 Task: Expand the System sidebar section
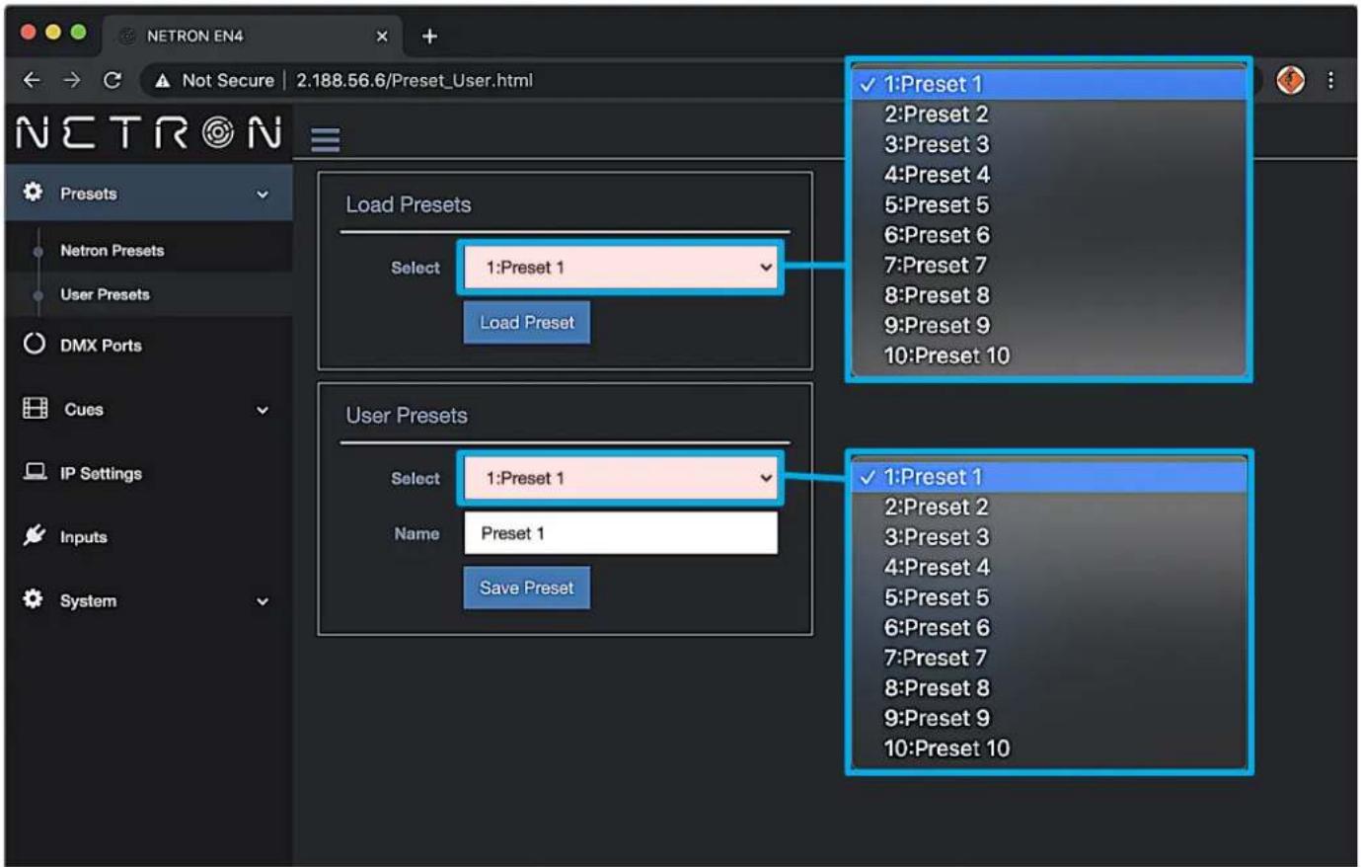point(148,600)
